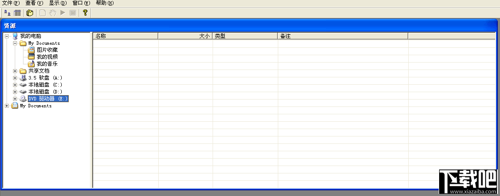
Task: Collapse the My Documents folder under 我的电脑
Action: point(15,43)
